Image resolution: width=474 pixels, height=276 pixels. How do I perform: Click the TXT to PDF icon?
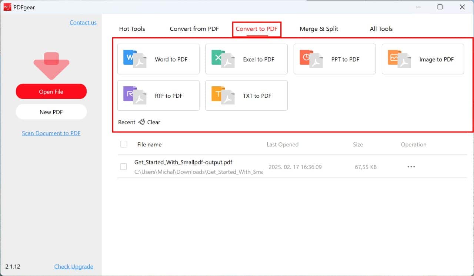point(223,95)
